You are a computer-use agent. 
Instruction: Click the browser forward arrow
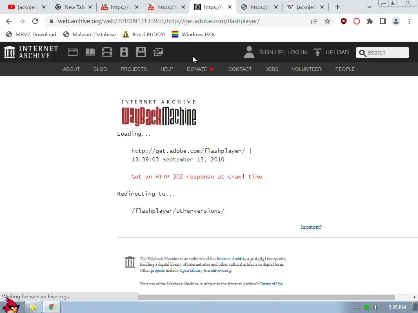tap(22, 21)
